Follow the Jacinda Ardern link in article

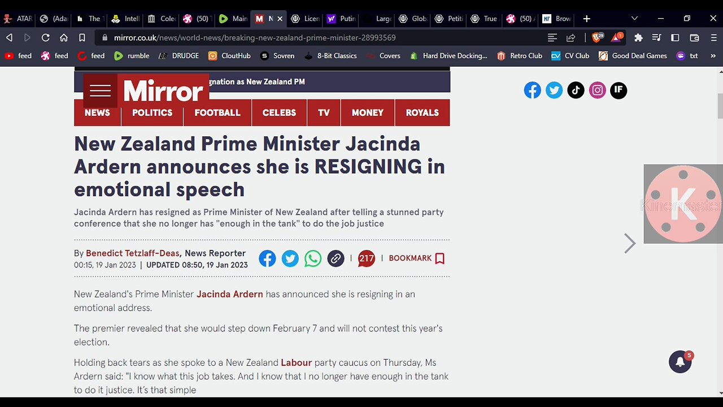coord(229,294)
